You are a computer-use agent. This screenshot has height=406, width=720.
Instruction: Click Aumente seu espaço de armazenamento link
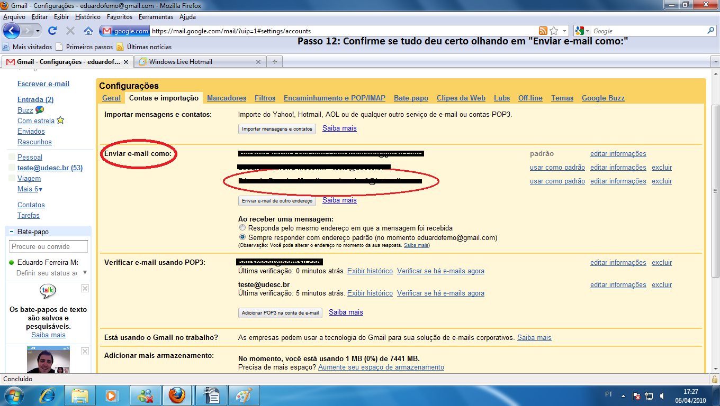point(381,367)
